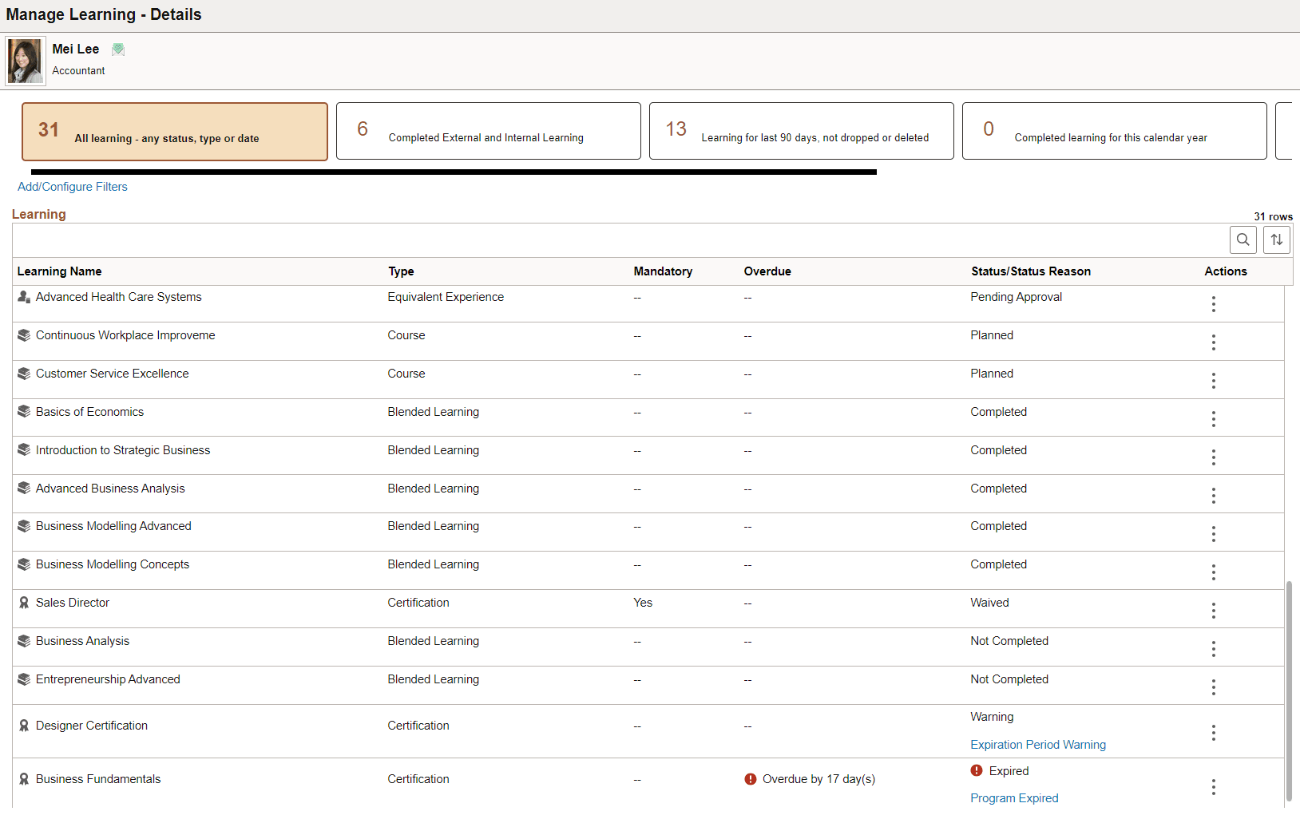Switch to the All learning filter tile
This screenshot has height=819, width=1300.
(x=174, y=131)
